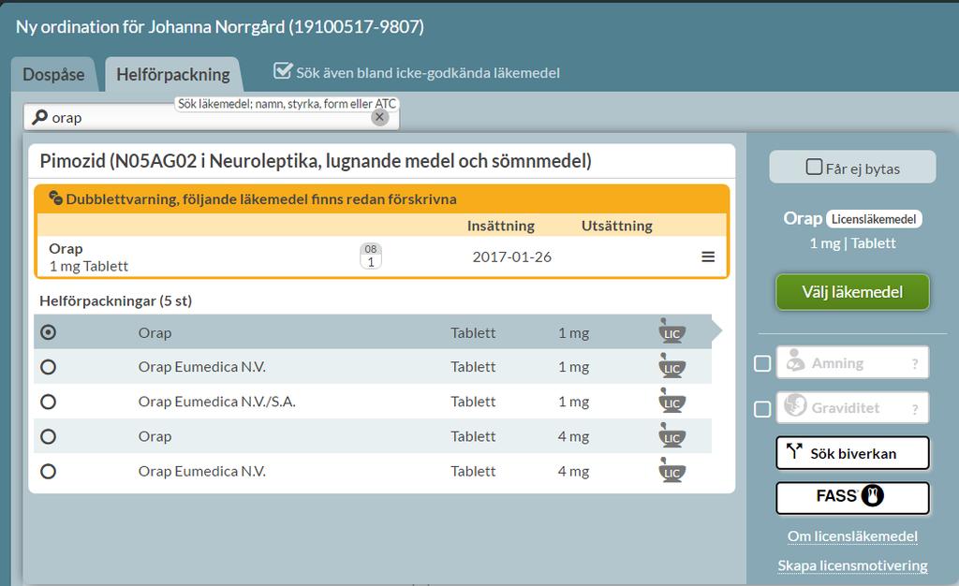Enable the Får ej bytas checkbox

[x=814, y=167]
